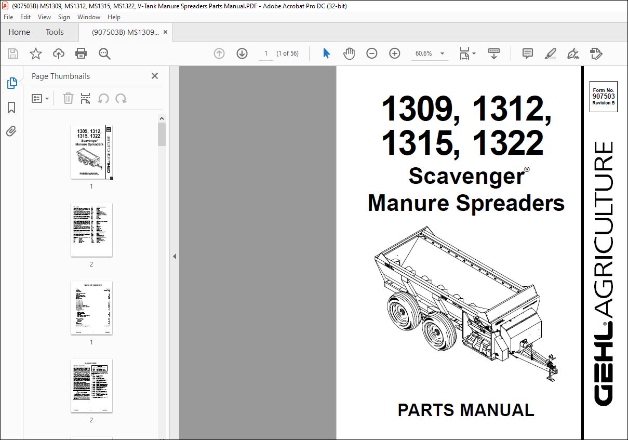Open the View menu
Viewport: 628px width, 440px height.
coord(45,17)
